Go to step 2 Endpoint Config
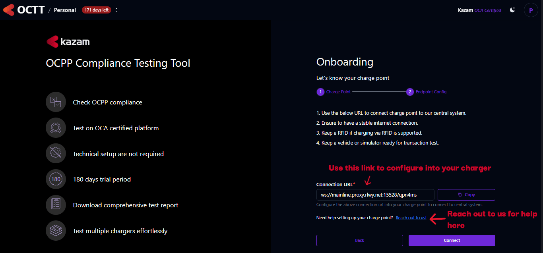Image resolution: width=543 pixels, height=253 pixels. [x=426, y=92]
